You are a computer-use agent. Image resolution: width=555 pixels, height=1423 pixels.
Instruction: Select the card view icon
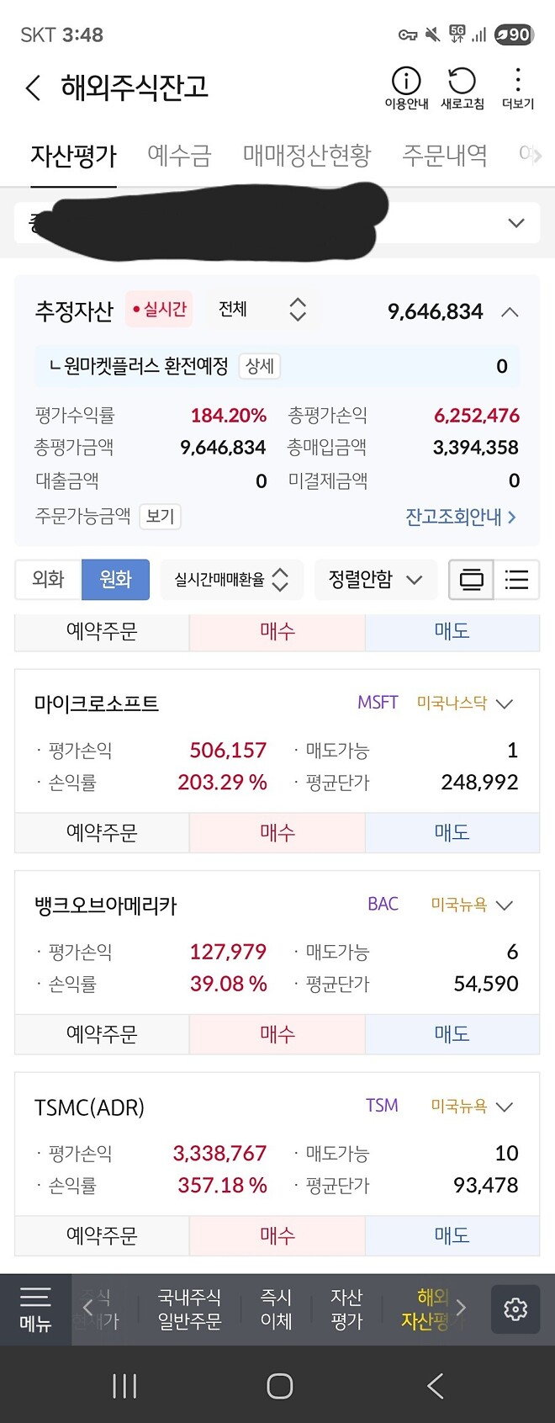pyautogui.click(x=472, y=580)
